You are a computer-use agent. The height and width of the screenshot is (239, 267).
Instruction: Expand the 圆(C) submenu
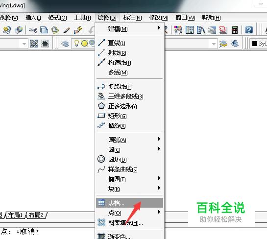point(130,149)
